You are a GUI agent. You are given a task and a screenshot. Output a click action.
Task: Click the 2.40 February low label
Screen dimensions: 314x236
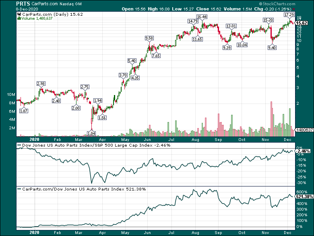tap(56, 101)
